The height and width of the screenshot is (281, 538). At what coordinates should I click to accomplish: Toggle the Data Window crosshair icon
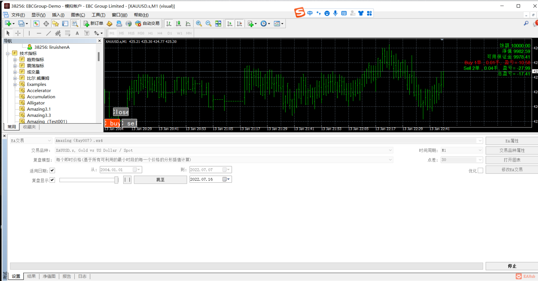pyautogui.click(x=46, y=24)
